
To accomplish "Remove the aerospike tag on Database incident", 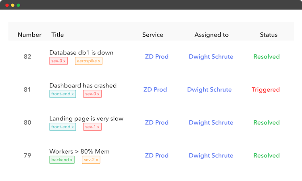I will tap(99, 61).
